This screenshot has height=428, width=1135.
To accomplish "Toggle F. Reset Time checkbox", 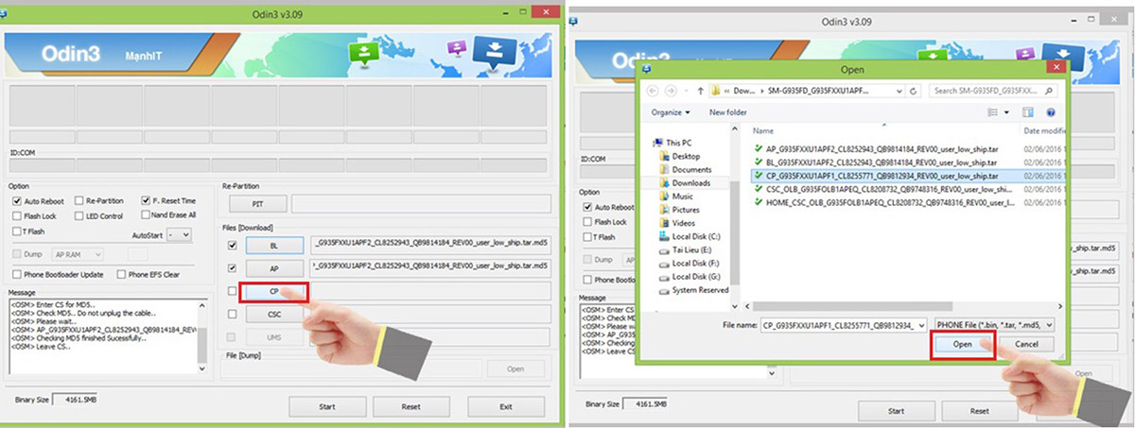I will (x=145, y=201).
